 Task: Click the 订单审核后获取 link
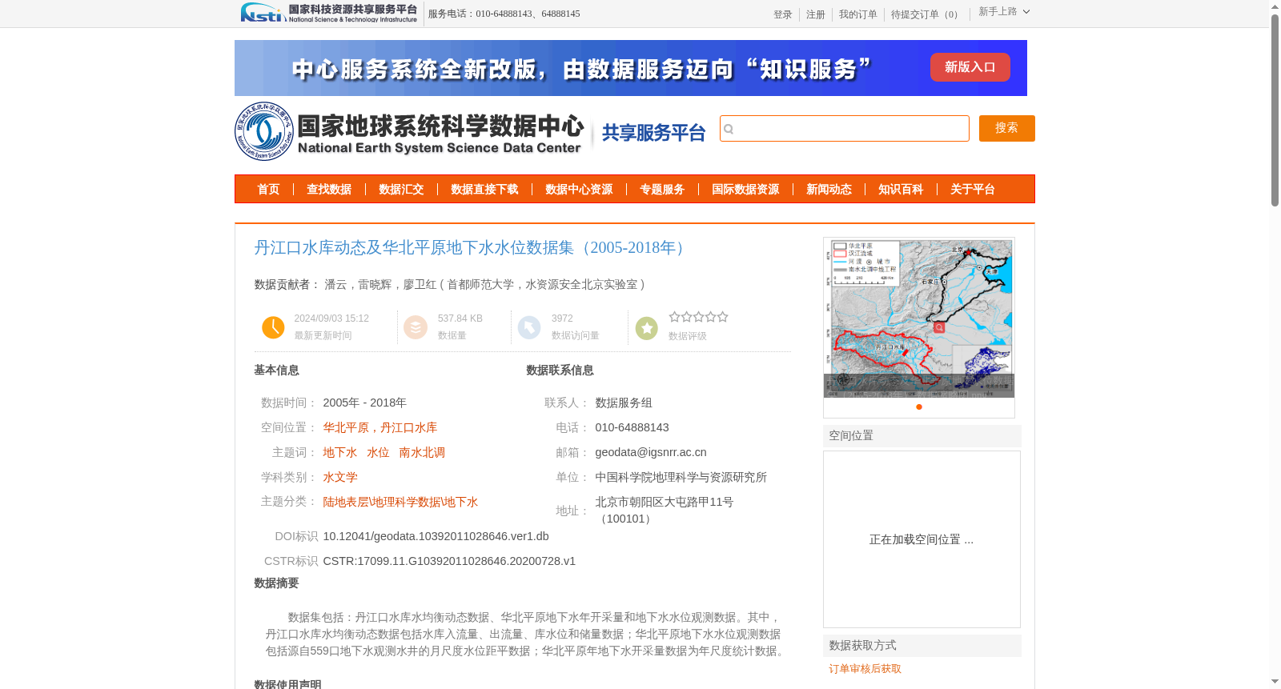865,669
